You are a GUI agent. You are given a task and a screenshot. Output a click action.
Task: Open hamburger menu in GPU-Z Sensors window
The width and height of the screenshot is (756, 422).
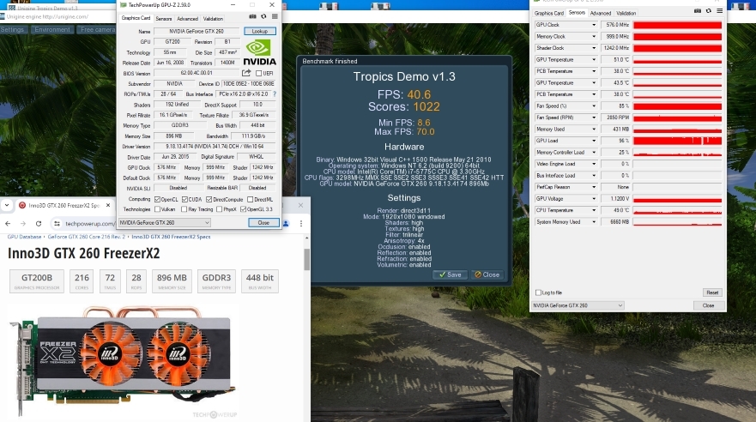719,10
